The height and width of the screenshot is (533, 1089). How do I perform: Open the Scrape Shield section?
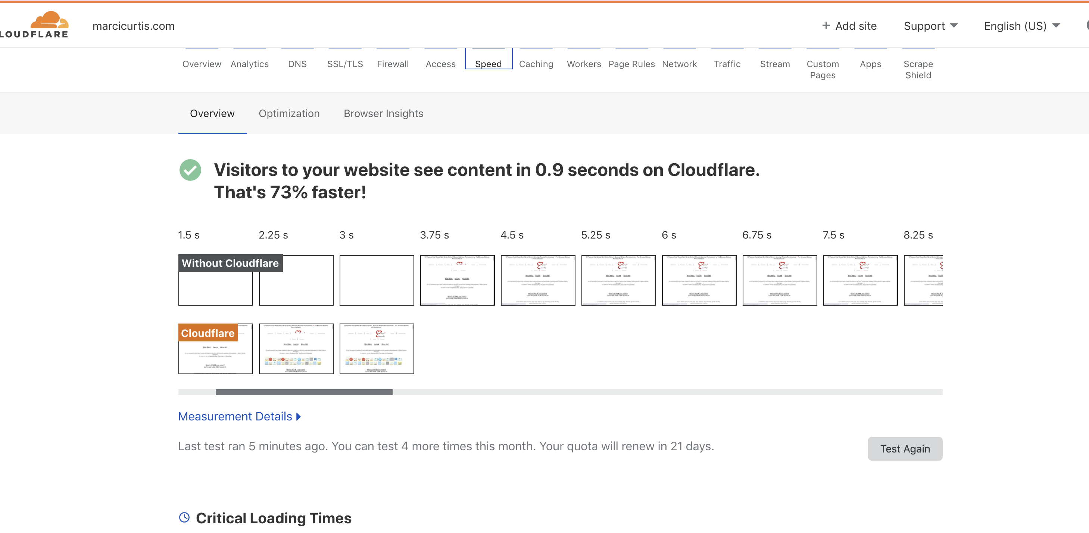pos(918,69)
